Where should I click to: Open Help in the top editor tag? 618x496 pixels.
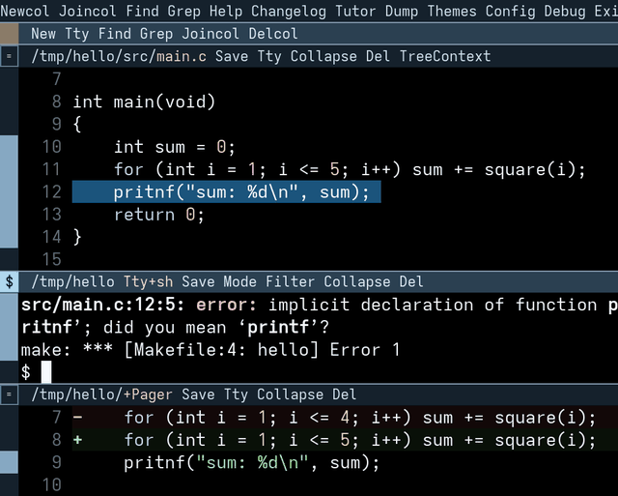(226, 11)
